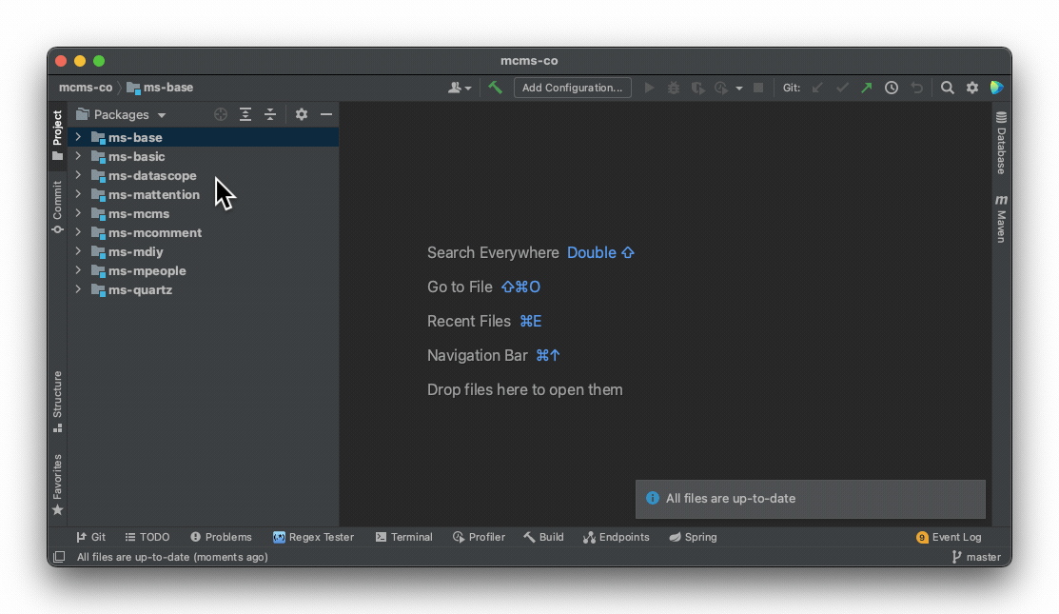Open Search Everywhere magnifier icon
The image size is (1059, 614).
[x=948, y=88]
